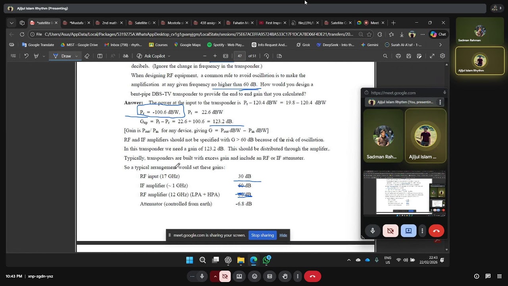The width and height of the screenshot is (508, 286).
Task: Switch to the Meet browser tab
Action: click(x=371, y=23)
